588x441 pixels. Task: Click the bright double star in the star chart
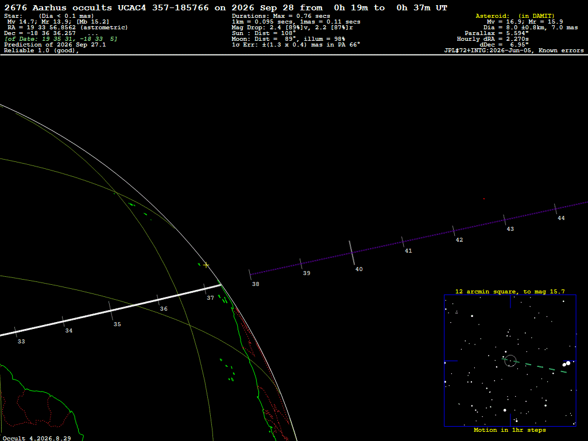tap(566, 363)
